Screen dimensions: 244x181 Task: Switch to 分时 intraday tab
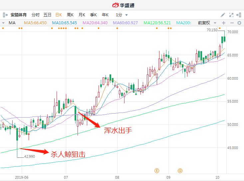coord(36,15)
